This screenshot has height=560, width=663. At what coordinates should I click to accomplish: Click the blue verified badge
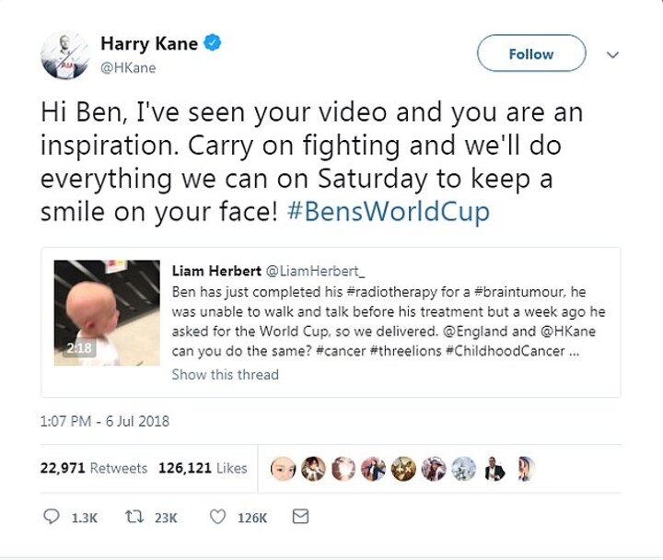point(212,43)
